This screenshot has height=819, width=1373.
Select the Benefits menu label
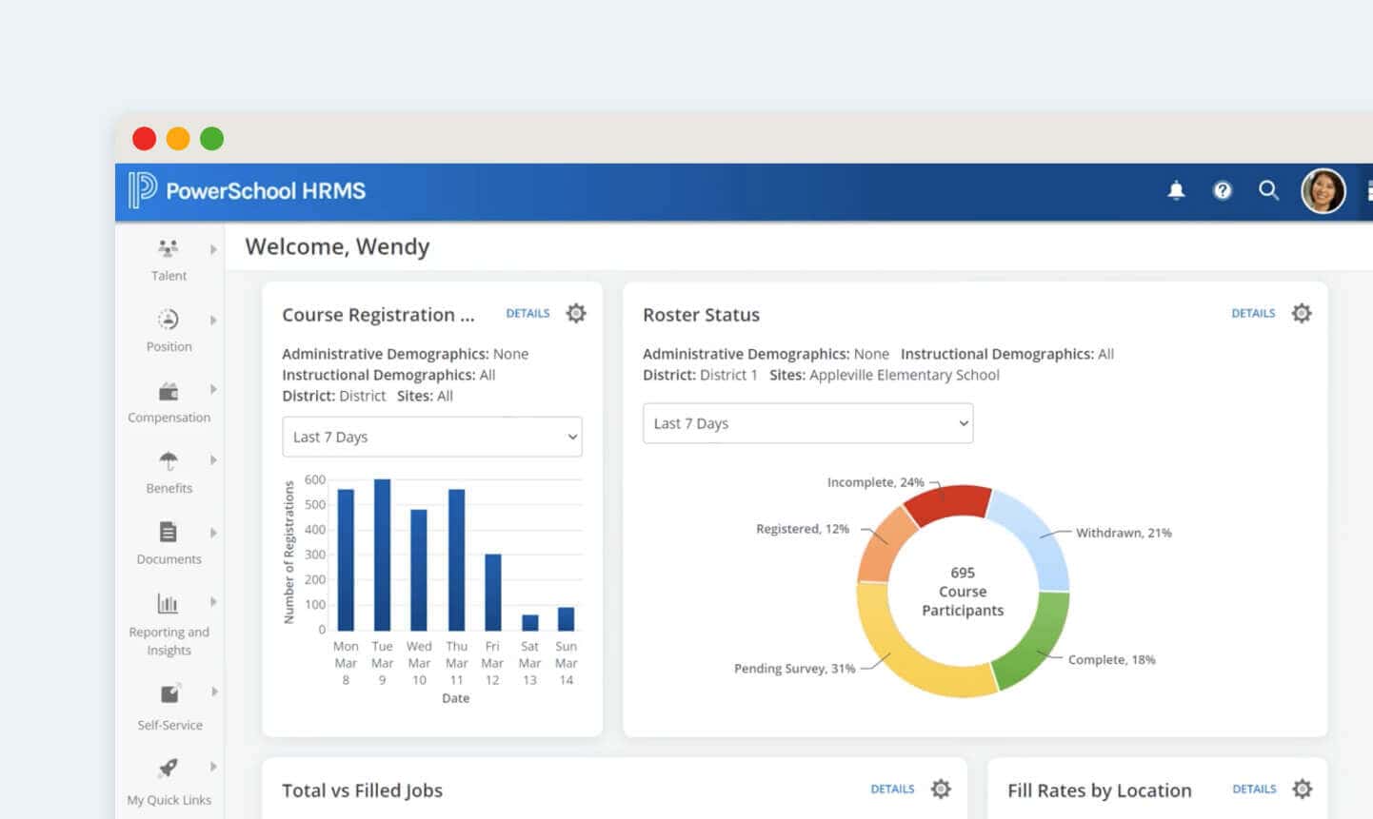(169, 488)
